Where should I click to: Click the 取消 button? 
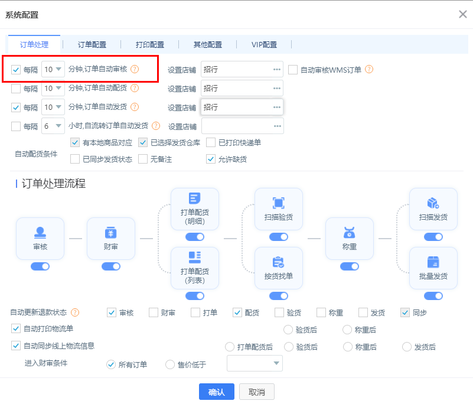257,392
